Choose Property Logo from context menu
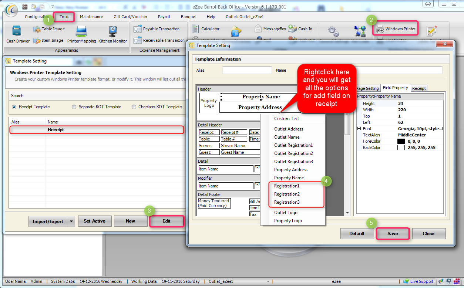The height and width of the screenshot is (288, 464). pyautogui.click(x=293, y=221)
